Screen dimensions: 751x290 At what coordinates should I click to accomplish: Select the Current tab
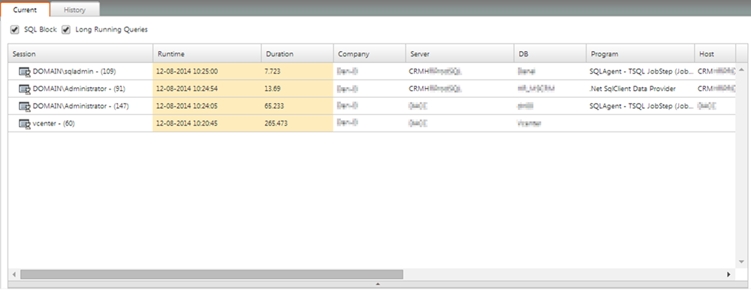[x=25, y=10]
